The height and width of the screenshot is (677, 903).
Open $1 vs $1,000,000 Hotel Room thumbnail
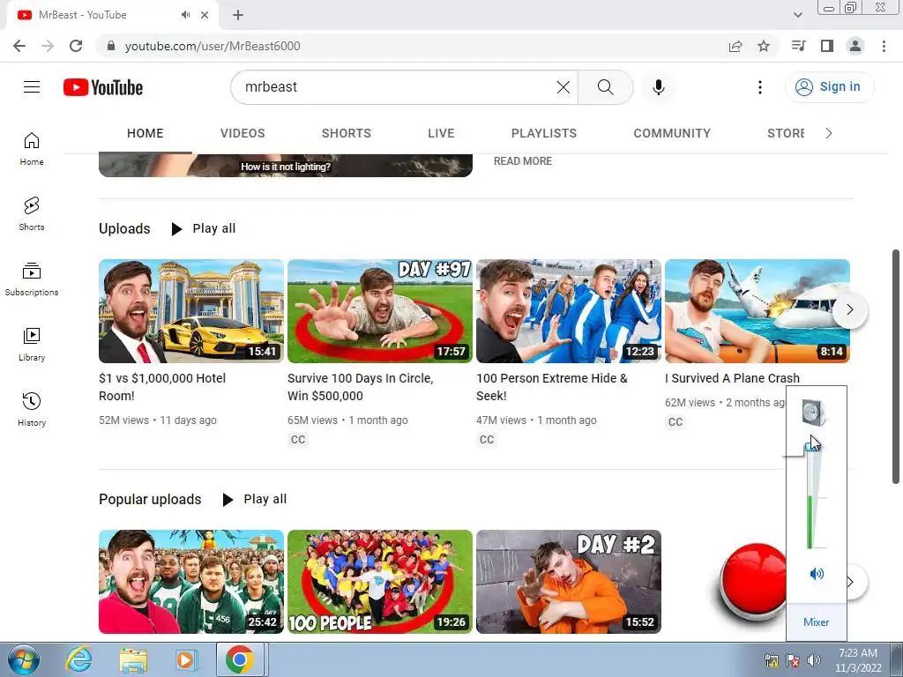pyautogui.click(x=191, y=311)
